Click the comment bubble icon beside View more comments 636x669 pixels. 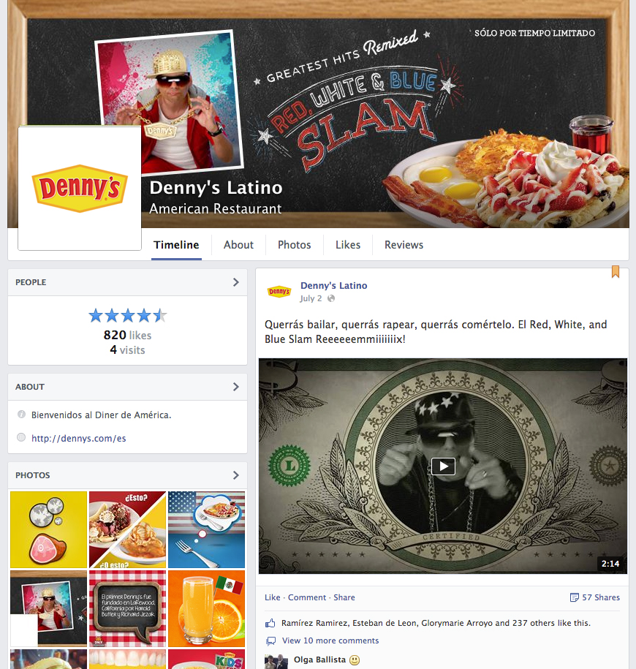(270, 640)
